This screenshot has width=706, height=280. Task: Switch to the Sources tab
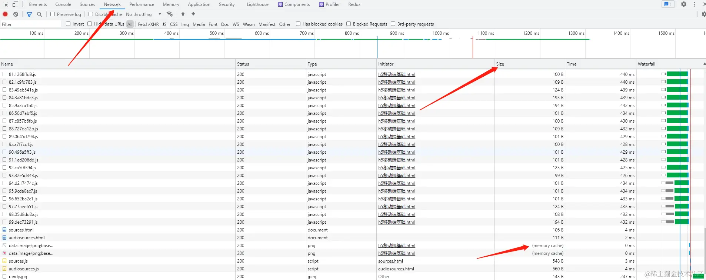[87, 4]
